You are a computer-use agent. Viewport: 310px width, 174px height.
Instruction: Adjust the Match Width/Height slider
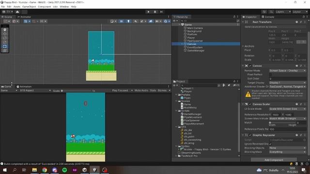click(283, 123)
